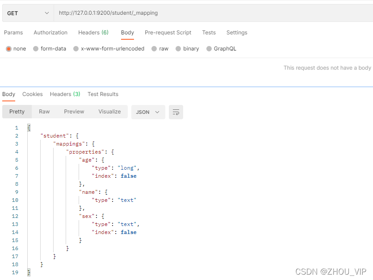
Task: Click the opening brace on line 1
Action: [x=29, y=128]
